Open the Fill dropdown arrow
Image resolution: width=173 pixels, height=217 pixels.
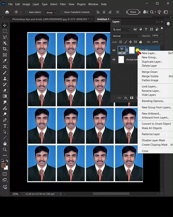pyautogui.click(x=161, y=42)
